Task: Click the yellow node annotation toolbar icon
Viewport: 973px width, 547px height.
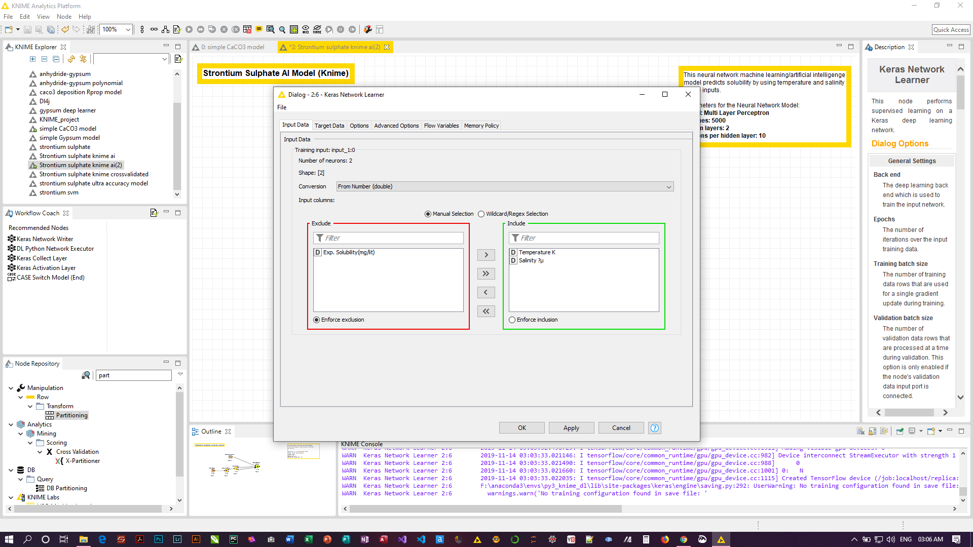Action: (259, 29)
